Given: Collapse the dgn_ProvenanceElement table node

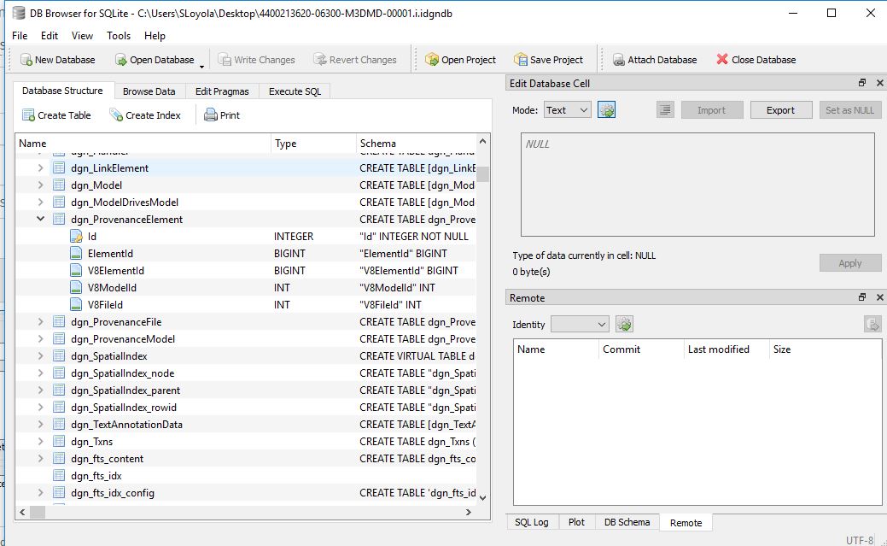Looking at the screenshot, I should click(x=40, y=219).
